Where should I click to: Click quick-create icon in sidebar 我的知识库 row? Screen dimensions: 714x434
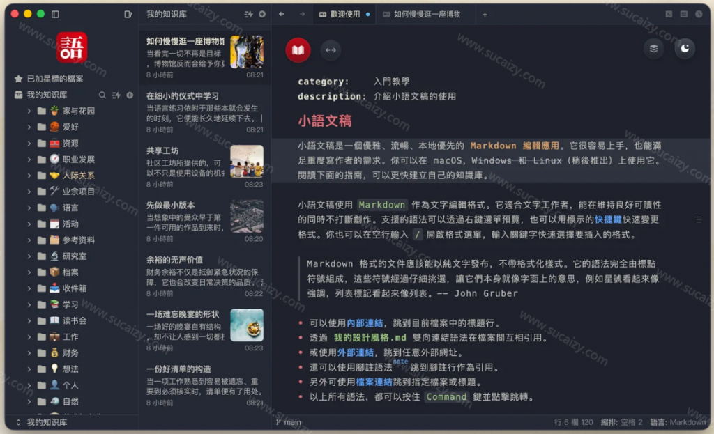coord(116,95)
